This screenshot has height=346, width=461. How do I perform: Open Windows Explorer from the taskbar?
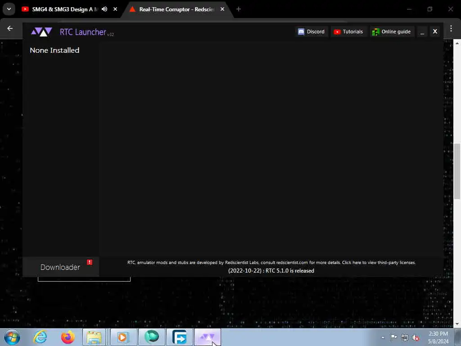[x=94, y=337]
